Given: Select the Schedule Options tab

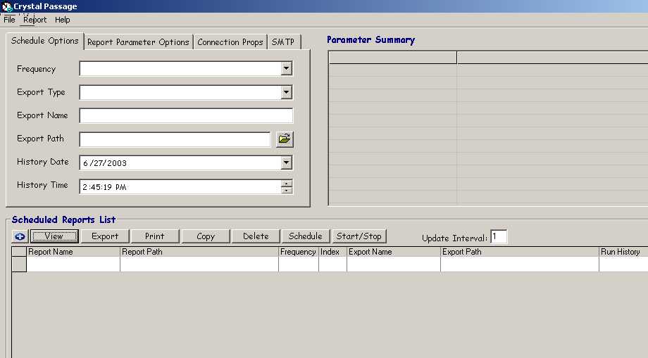Looking at the screenshot, I should coord(44,41).
